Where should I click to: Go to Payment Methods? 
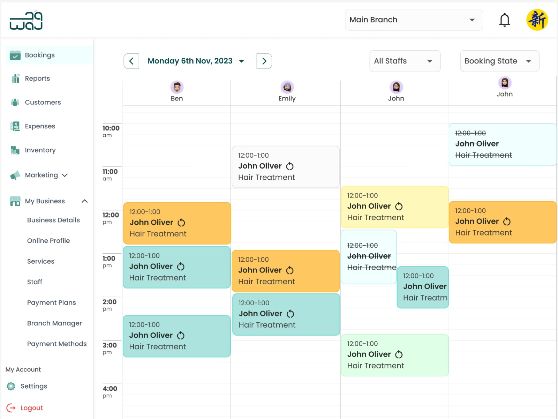click(57, 344)
